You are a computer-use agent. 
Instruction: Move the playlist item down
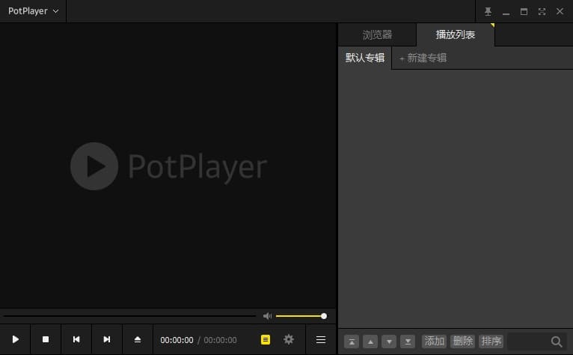click(389, 342)
